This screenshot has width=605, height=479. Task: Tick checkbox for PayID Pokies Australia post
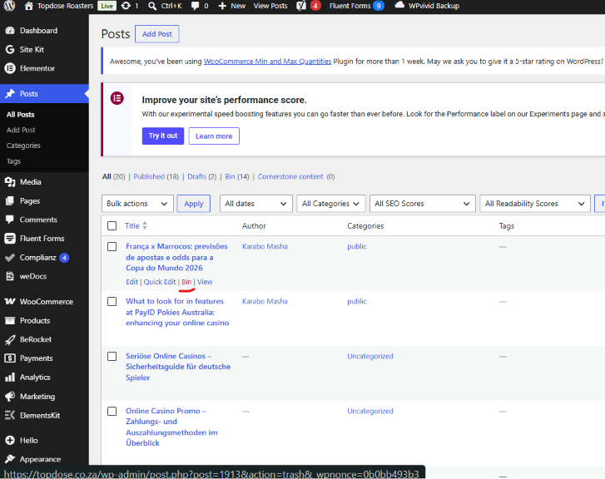(112, 301)
